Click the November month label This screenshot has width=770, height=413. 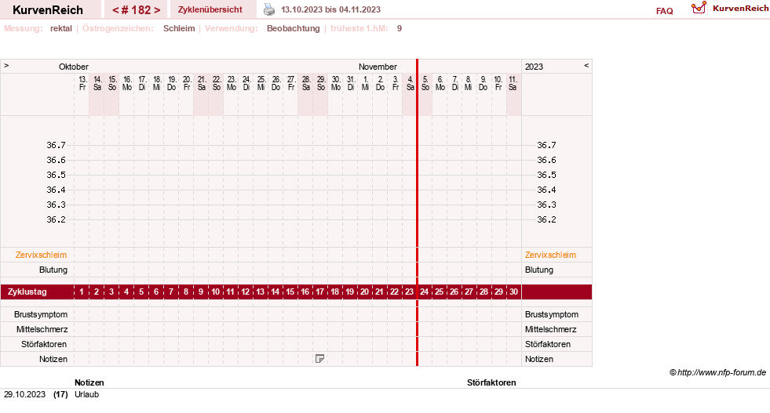377,67
